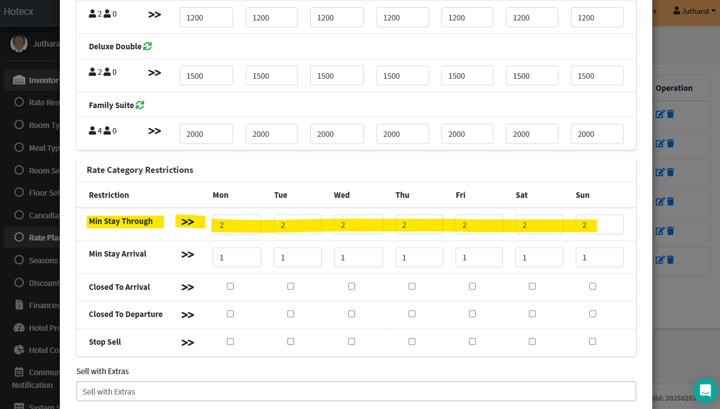Click the >> arrow for Min Stay Arrival
The height and width of the screenshot is (409, 720).
[188, 254]
